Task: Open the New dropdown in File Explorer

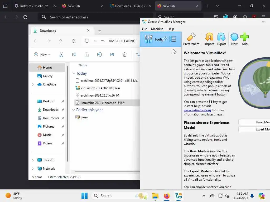Action: pos(42,54)
